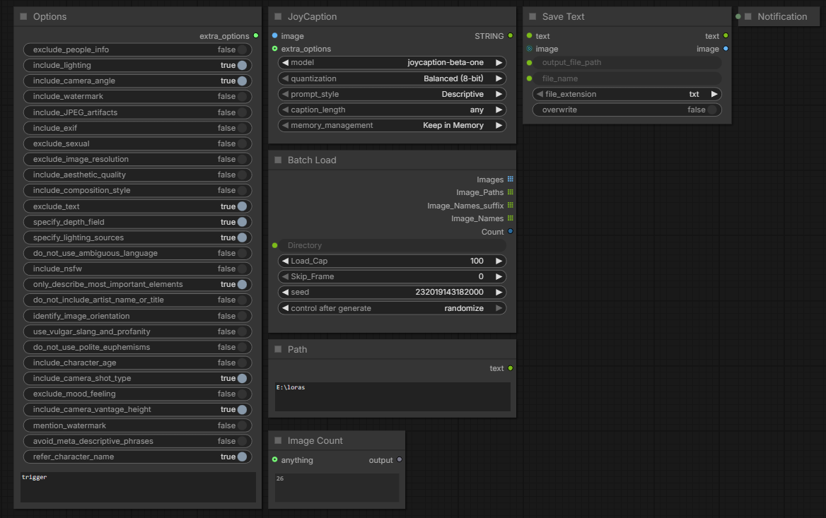
Task: Toggle overwrite option in Save Text
Action: pos(627,110)
